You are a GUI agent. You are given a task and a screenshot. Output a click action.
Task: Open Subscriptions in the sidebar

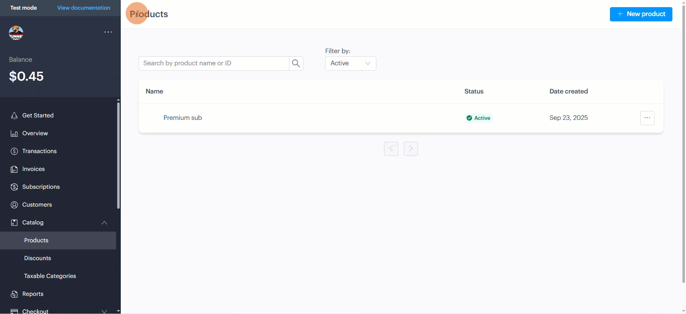(x=41, y=187)
